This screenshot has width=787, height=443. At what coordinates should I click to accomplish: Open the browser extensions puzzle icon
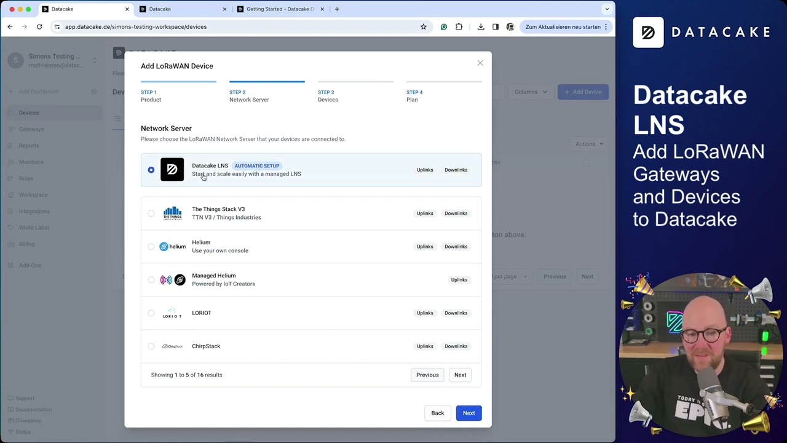tap(459, 26)
